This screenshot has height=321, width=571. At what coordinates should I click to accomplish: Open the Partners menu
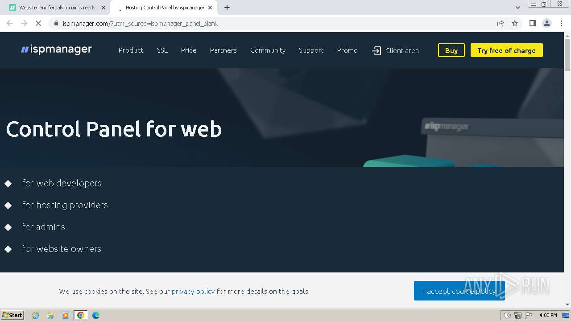point(223,50)
